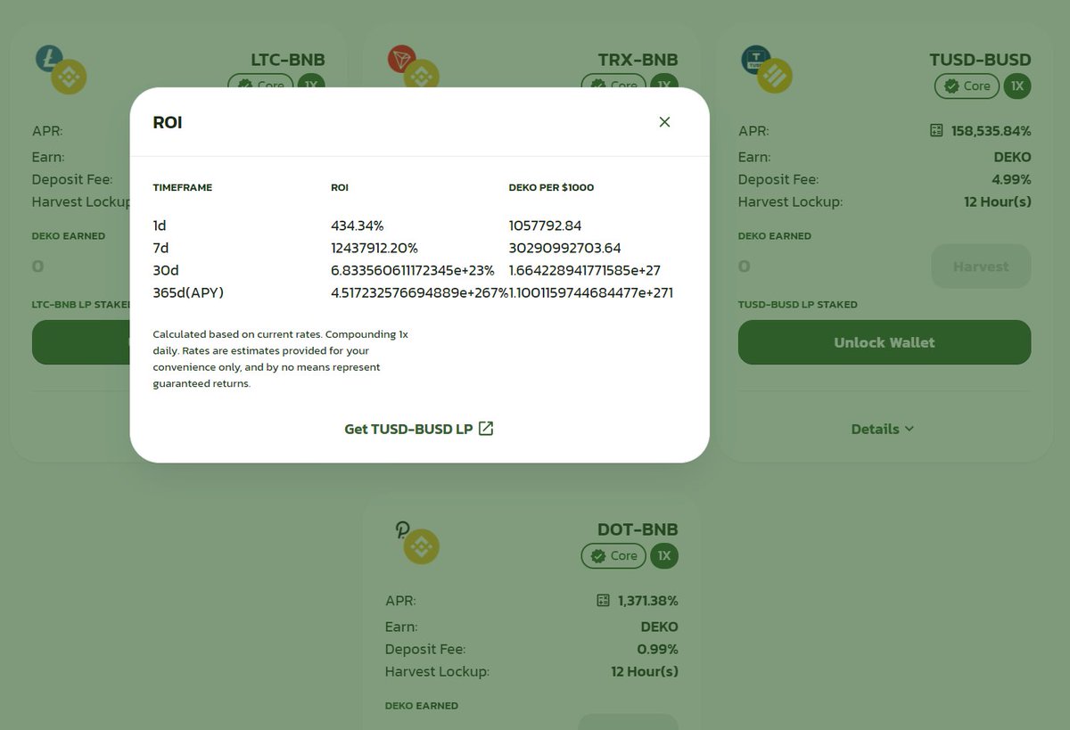This screenshot has width=1070, height=730.
Task: Click the 30d ROI value 6.833560611172345e+23%
Action: tap(412, 270)
